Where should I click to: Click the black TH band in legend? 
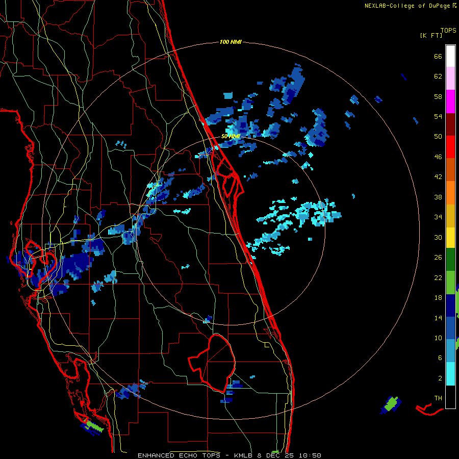pos(450,397)
